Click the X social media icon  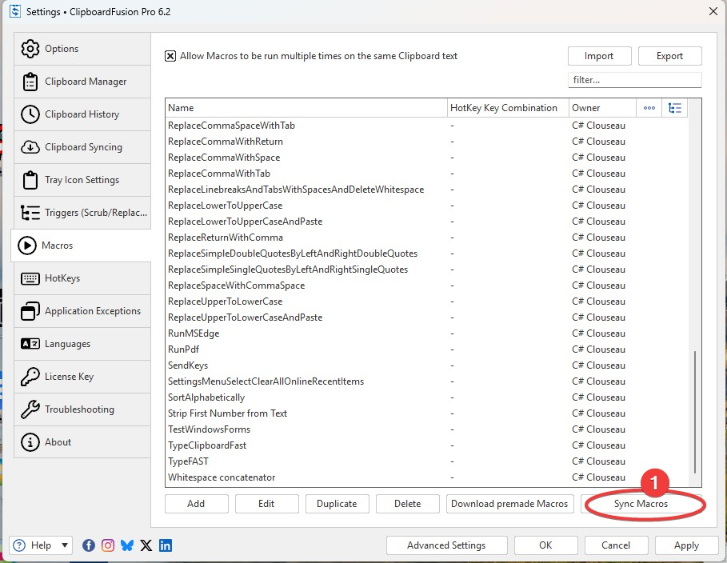coord(146,545)
